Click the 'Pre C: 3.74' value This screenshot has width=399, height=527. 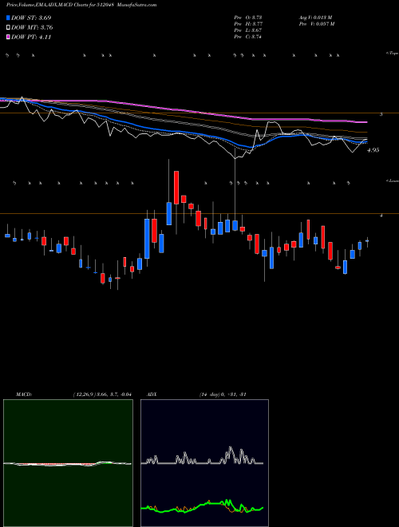[x=248, y=37]
